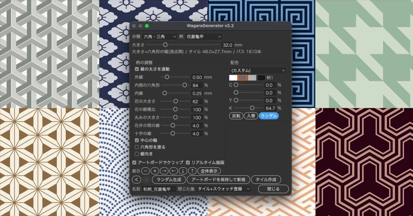The image size is (413, 216).
Task: Click the dark maroon pink-line pattern thumbnail
Action: [364, 162]
